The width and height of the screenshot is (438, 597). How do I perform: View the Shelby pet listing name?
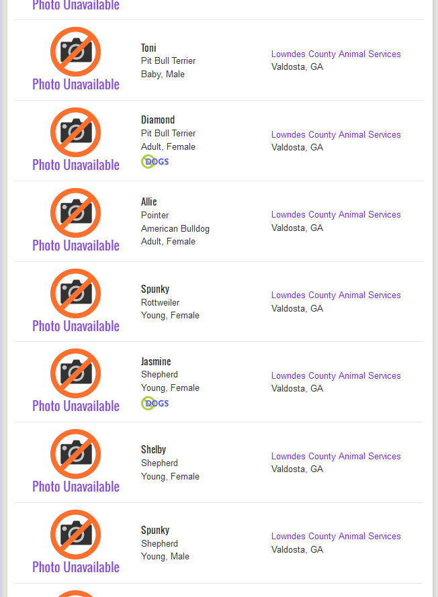pyautogui.click(x=153, y=449)
